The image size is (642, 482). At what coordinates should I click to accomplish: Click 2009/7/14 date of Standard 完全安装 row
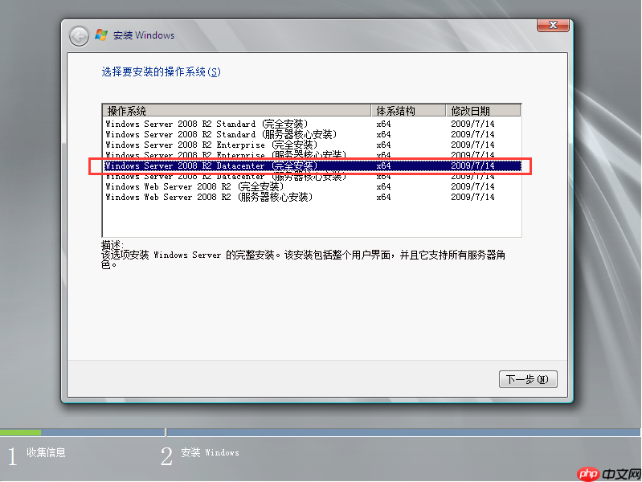pos(472,124)
